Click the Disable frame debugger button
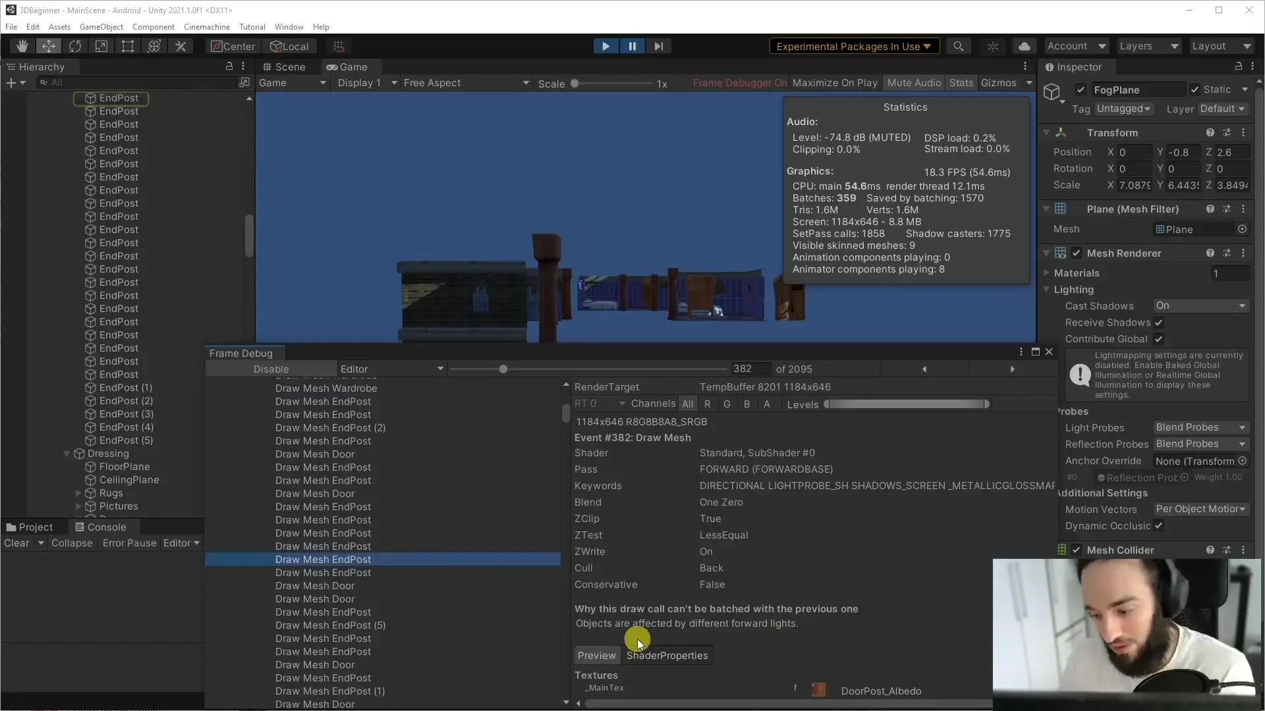Image resolution: width=1265 pixels, height=711 pixels. 271,369
